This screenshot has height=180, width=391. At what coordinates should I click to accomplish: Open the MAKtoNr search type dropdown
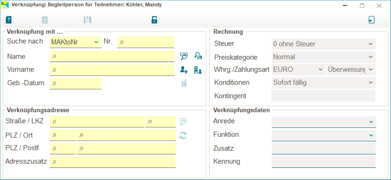76,42
